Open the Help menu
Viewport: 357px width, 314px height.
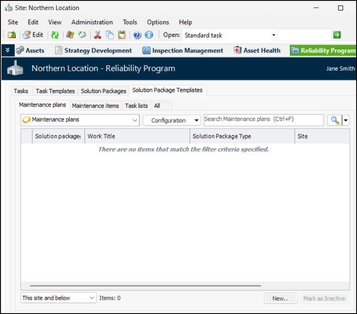(185, 22)
